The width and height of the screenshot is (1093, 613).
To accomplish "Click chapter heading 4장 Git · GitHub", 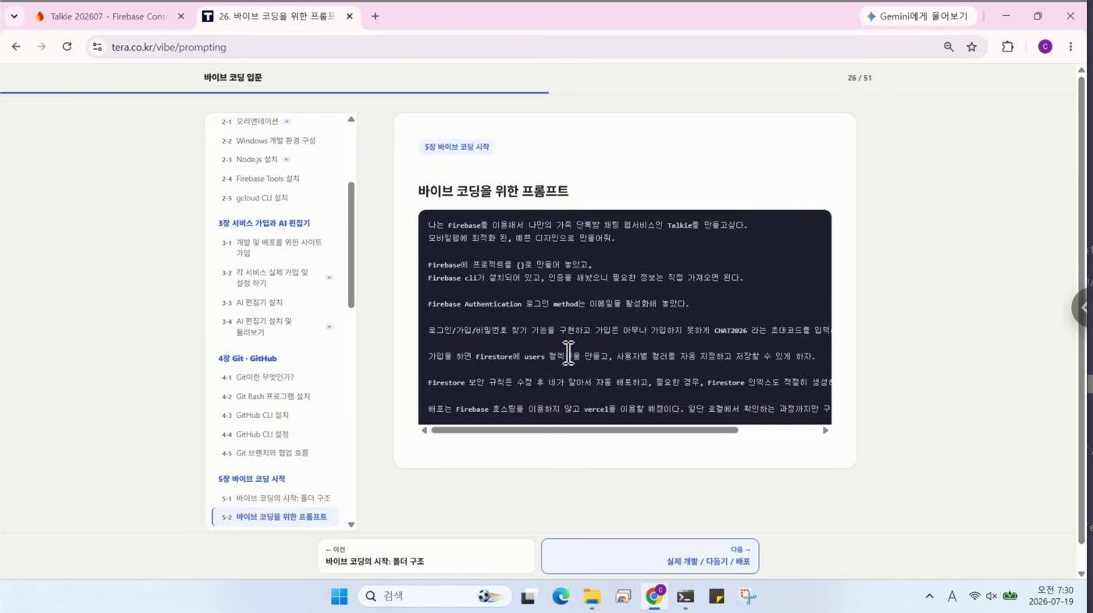I will (247, 359).
